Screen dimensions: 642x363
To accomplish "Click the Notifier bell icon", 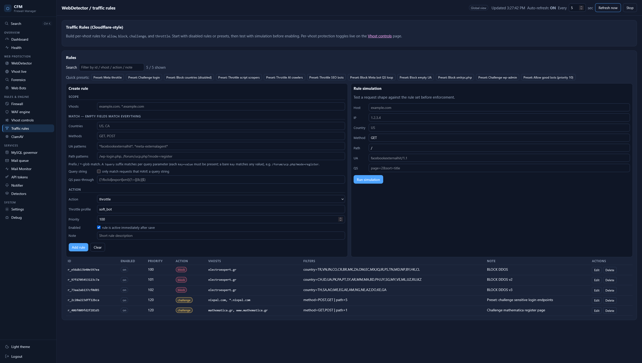I will pyautogui.click(x=7, y=185).
